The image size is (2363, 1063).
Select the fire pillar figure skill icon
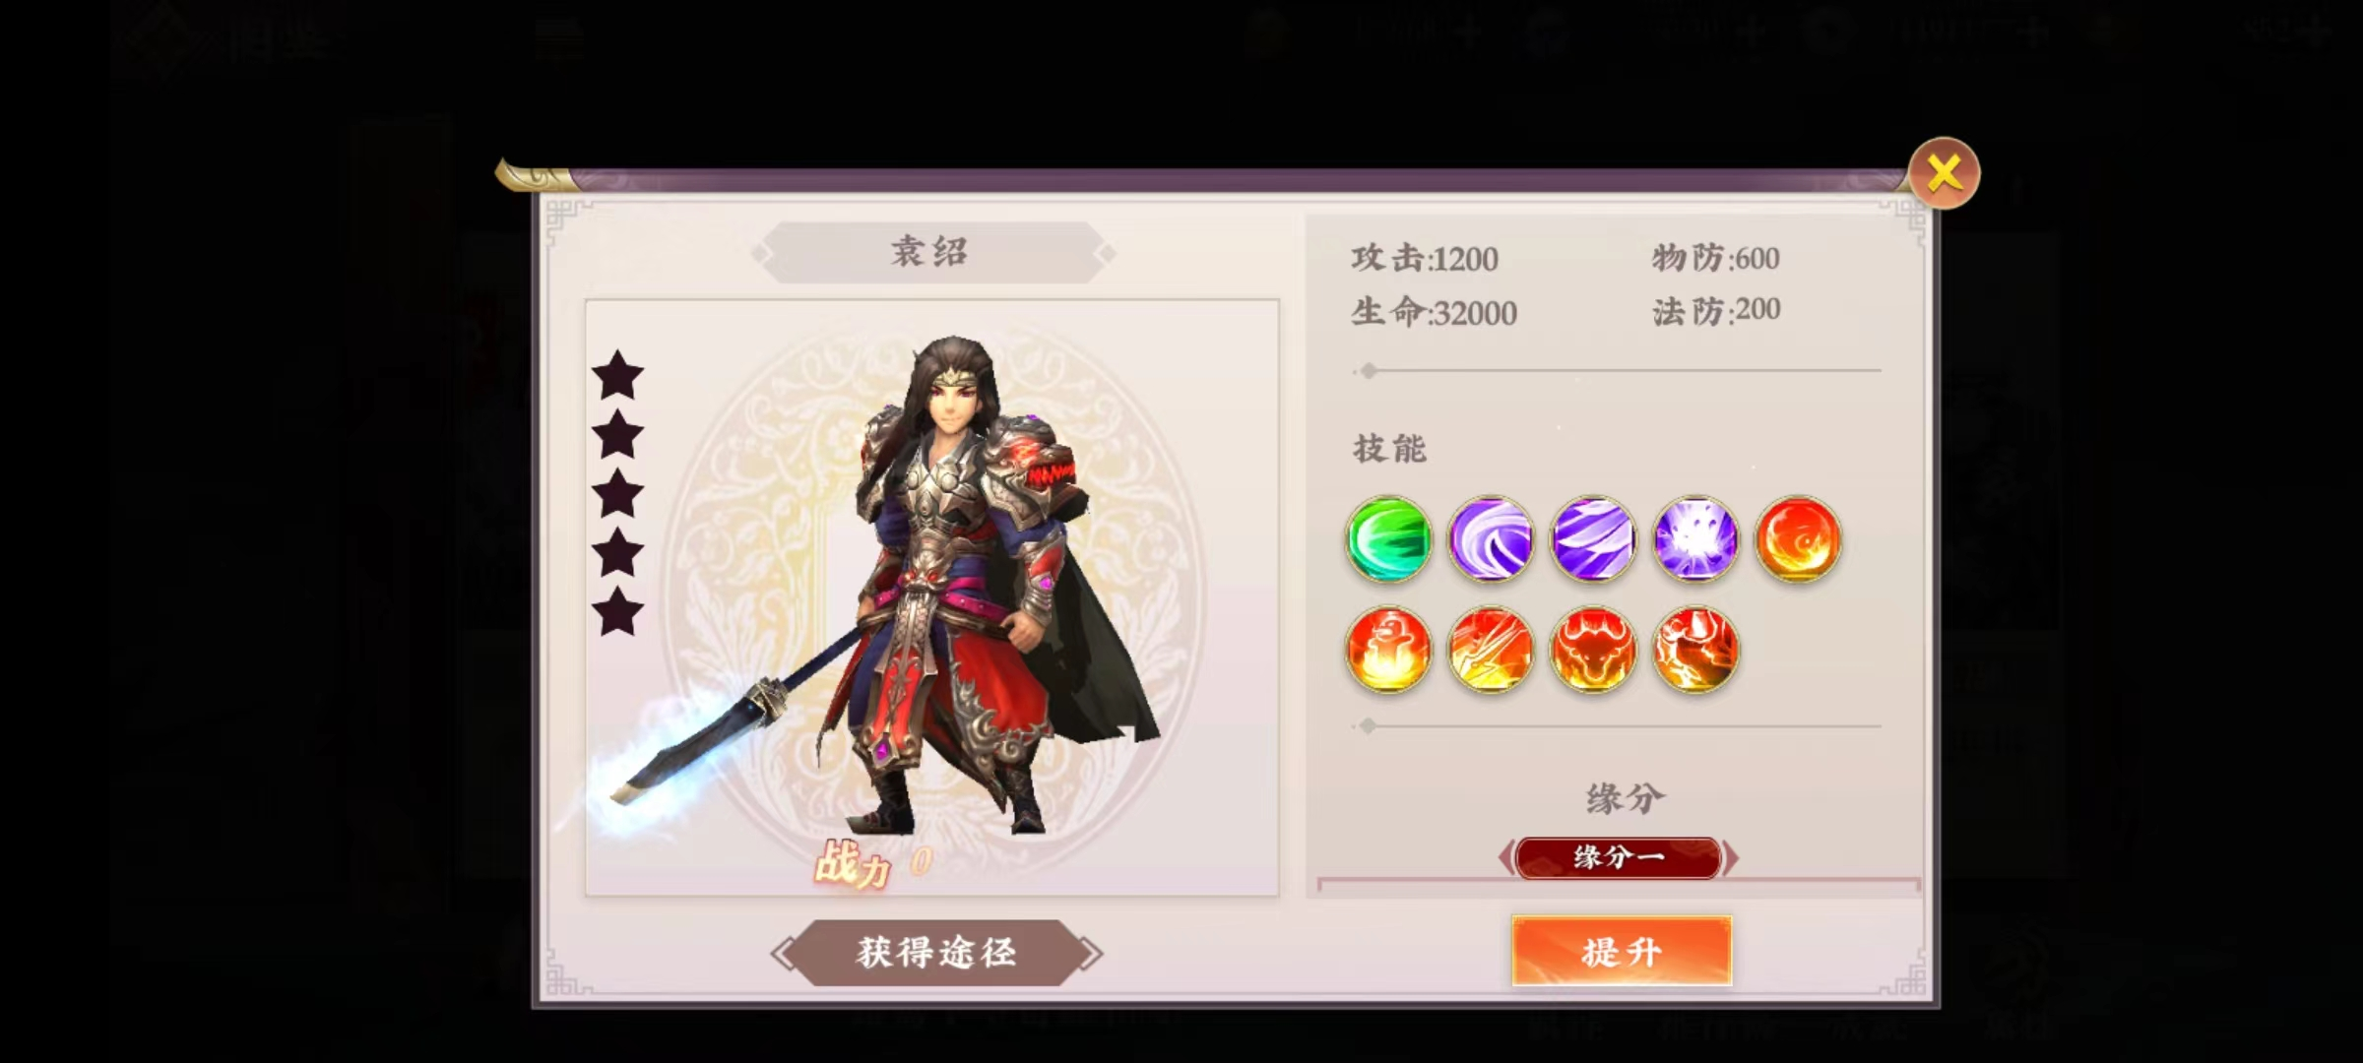pyautogui.click(x=1388, y=650)
